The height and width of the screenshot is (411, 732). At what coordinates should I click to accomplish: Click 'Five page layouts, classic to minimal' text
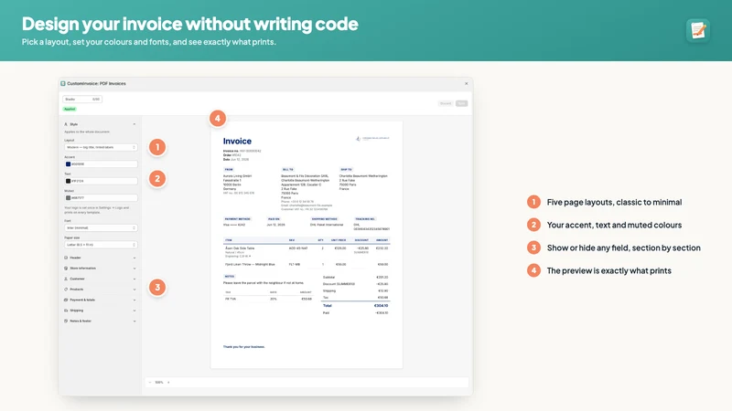[x=614, y=202]
